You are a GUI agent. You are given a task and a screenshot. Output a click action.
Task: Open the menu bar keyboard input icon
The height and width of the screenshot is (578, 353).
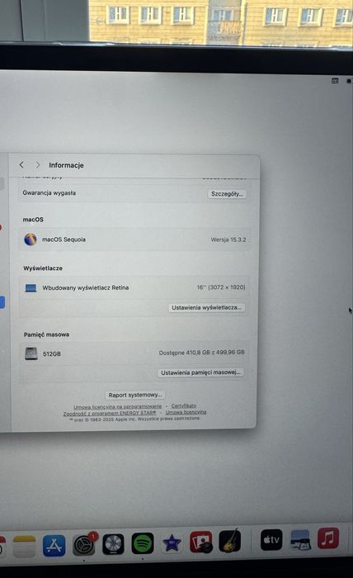(335, 81)
